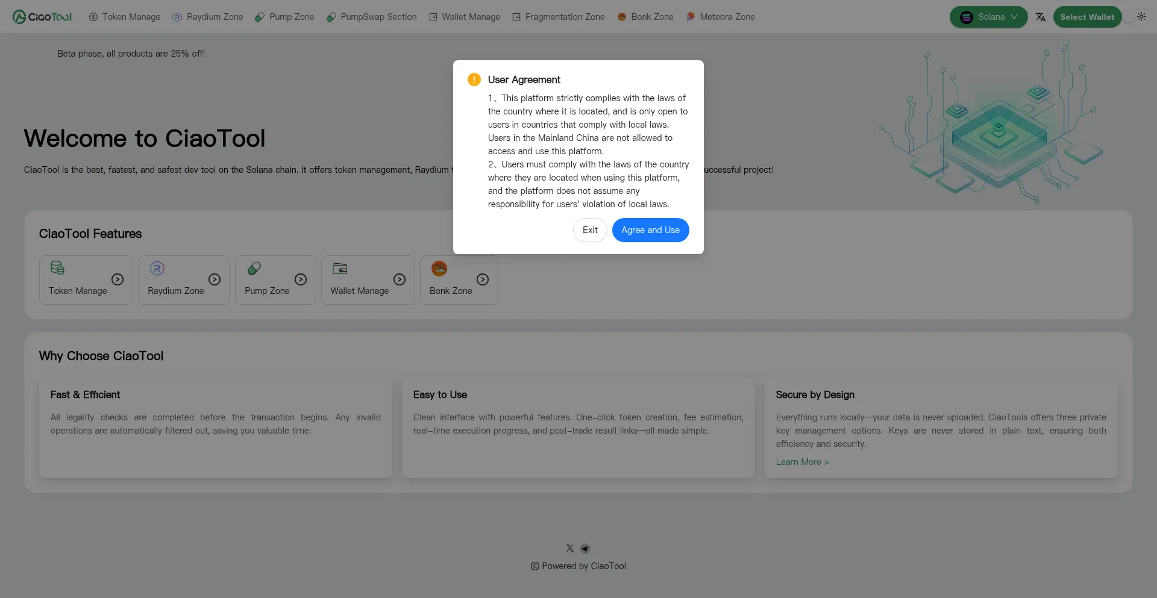Expand the Solana network dropdown
1157x598 pixels.
[989, 17]
